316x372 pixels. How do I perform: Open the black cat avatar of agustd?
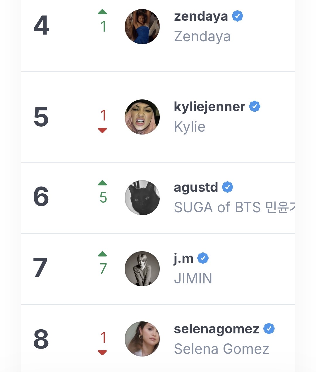142,198
